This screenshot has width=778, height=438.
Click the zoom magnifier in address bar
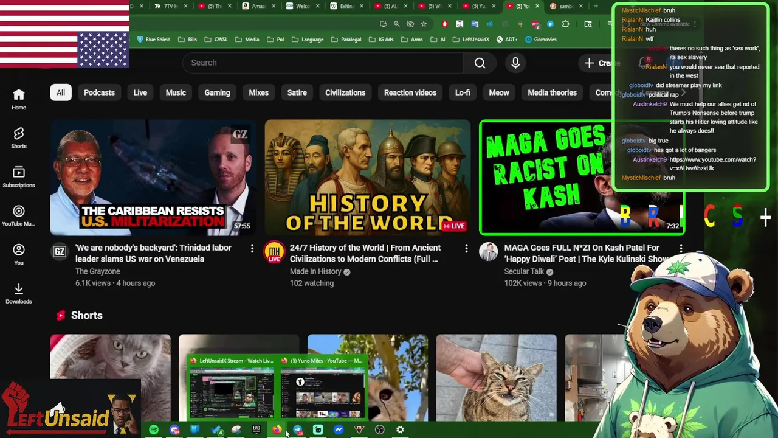[x=396, y=24]
